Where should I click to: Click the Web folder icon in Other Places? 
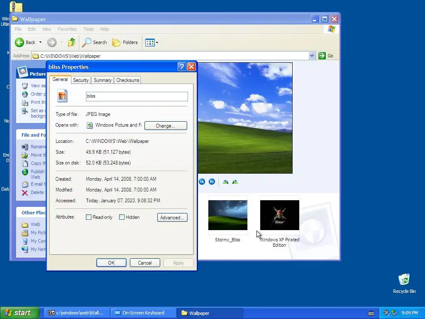pos(25,224)
